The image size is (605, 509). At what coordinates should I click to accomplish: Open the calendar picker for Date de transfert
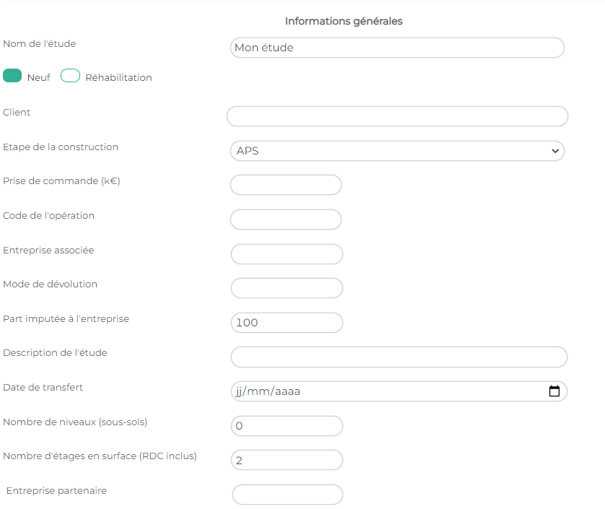(554, 391)
